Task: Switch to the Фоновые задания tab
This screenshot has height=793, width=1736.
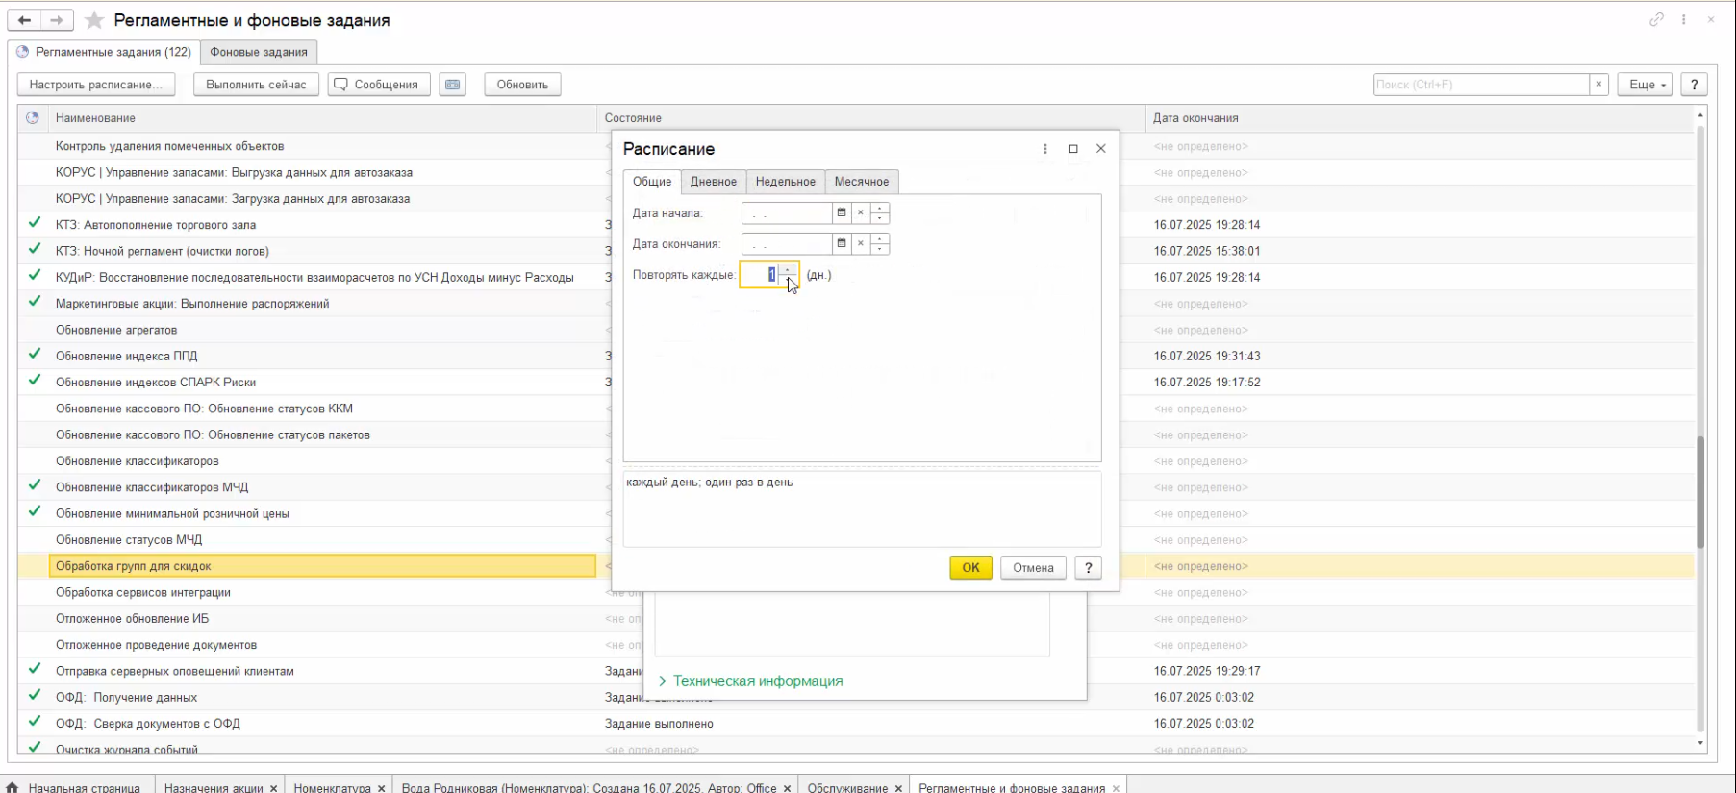Action: click(x=259, y=52)
